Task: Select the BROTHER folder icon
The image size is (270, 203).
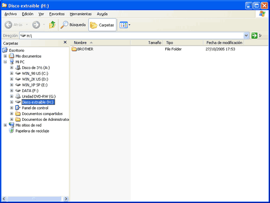Action: (x=74, y=49)
